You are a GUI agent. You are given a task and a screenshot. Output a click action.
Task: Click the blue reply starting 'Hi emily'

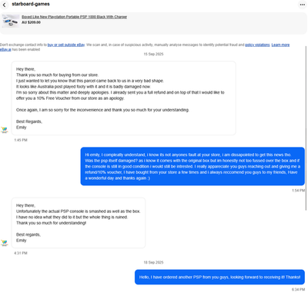[192, 166]
